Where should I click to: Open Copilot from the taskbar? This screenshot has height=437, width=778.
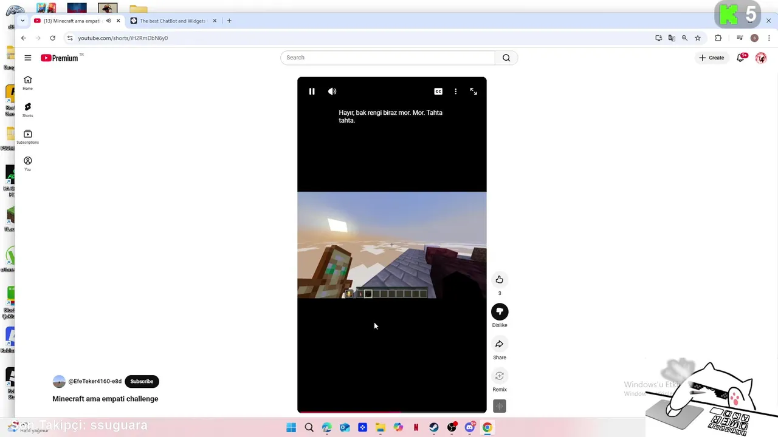click(398, 428)
